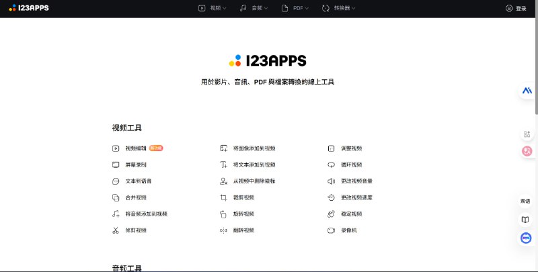Open the 更改视频速度 change speed link
Viewport: 538px width, 272px height.
tap(356, 197)
